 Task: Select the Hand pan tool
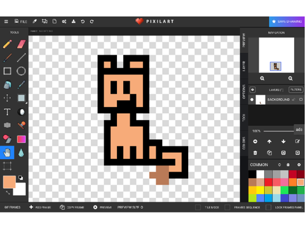[7, 153]
